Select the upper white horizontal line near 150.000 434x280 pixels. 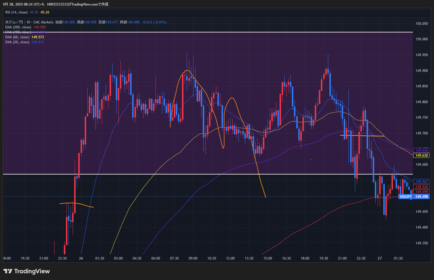(x=205, y=32)
